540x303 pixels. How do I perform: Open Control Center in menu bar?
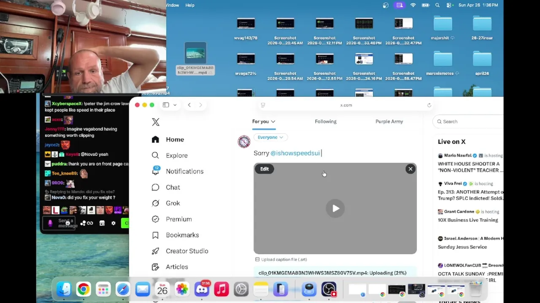(x=449, y=5)
